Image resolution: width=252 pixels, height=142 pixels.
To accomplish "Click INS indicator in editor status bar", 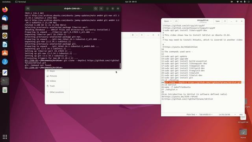I will [x=241, y=114].
